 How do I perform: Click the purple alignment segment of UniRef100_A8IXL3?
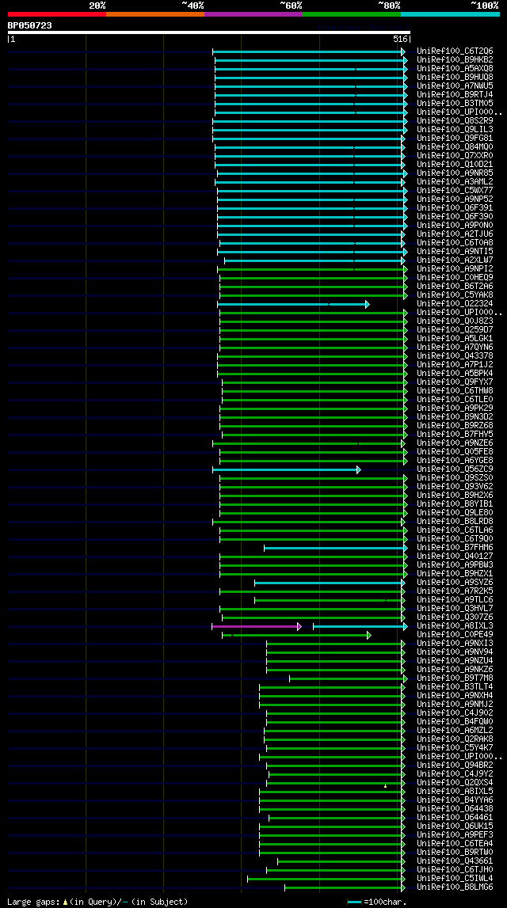[257, 626]
